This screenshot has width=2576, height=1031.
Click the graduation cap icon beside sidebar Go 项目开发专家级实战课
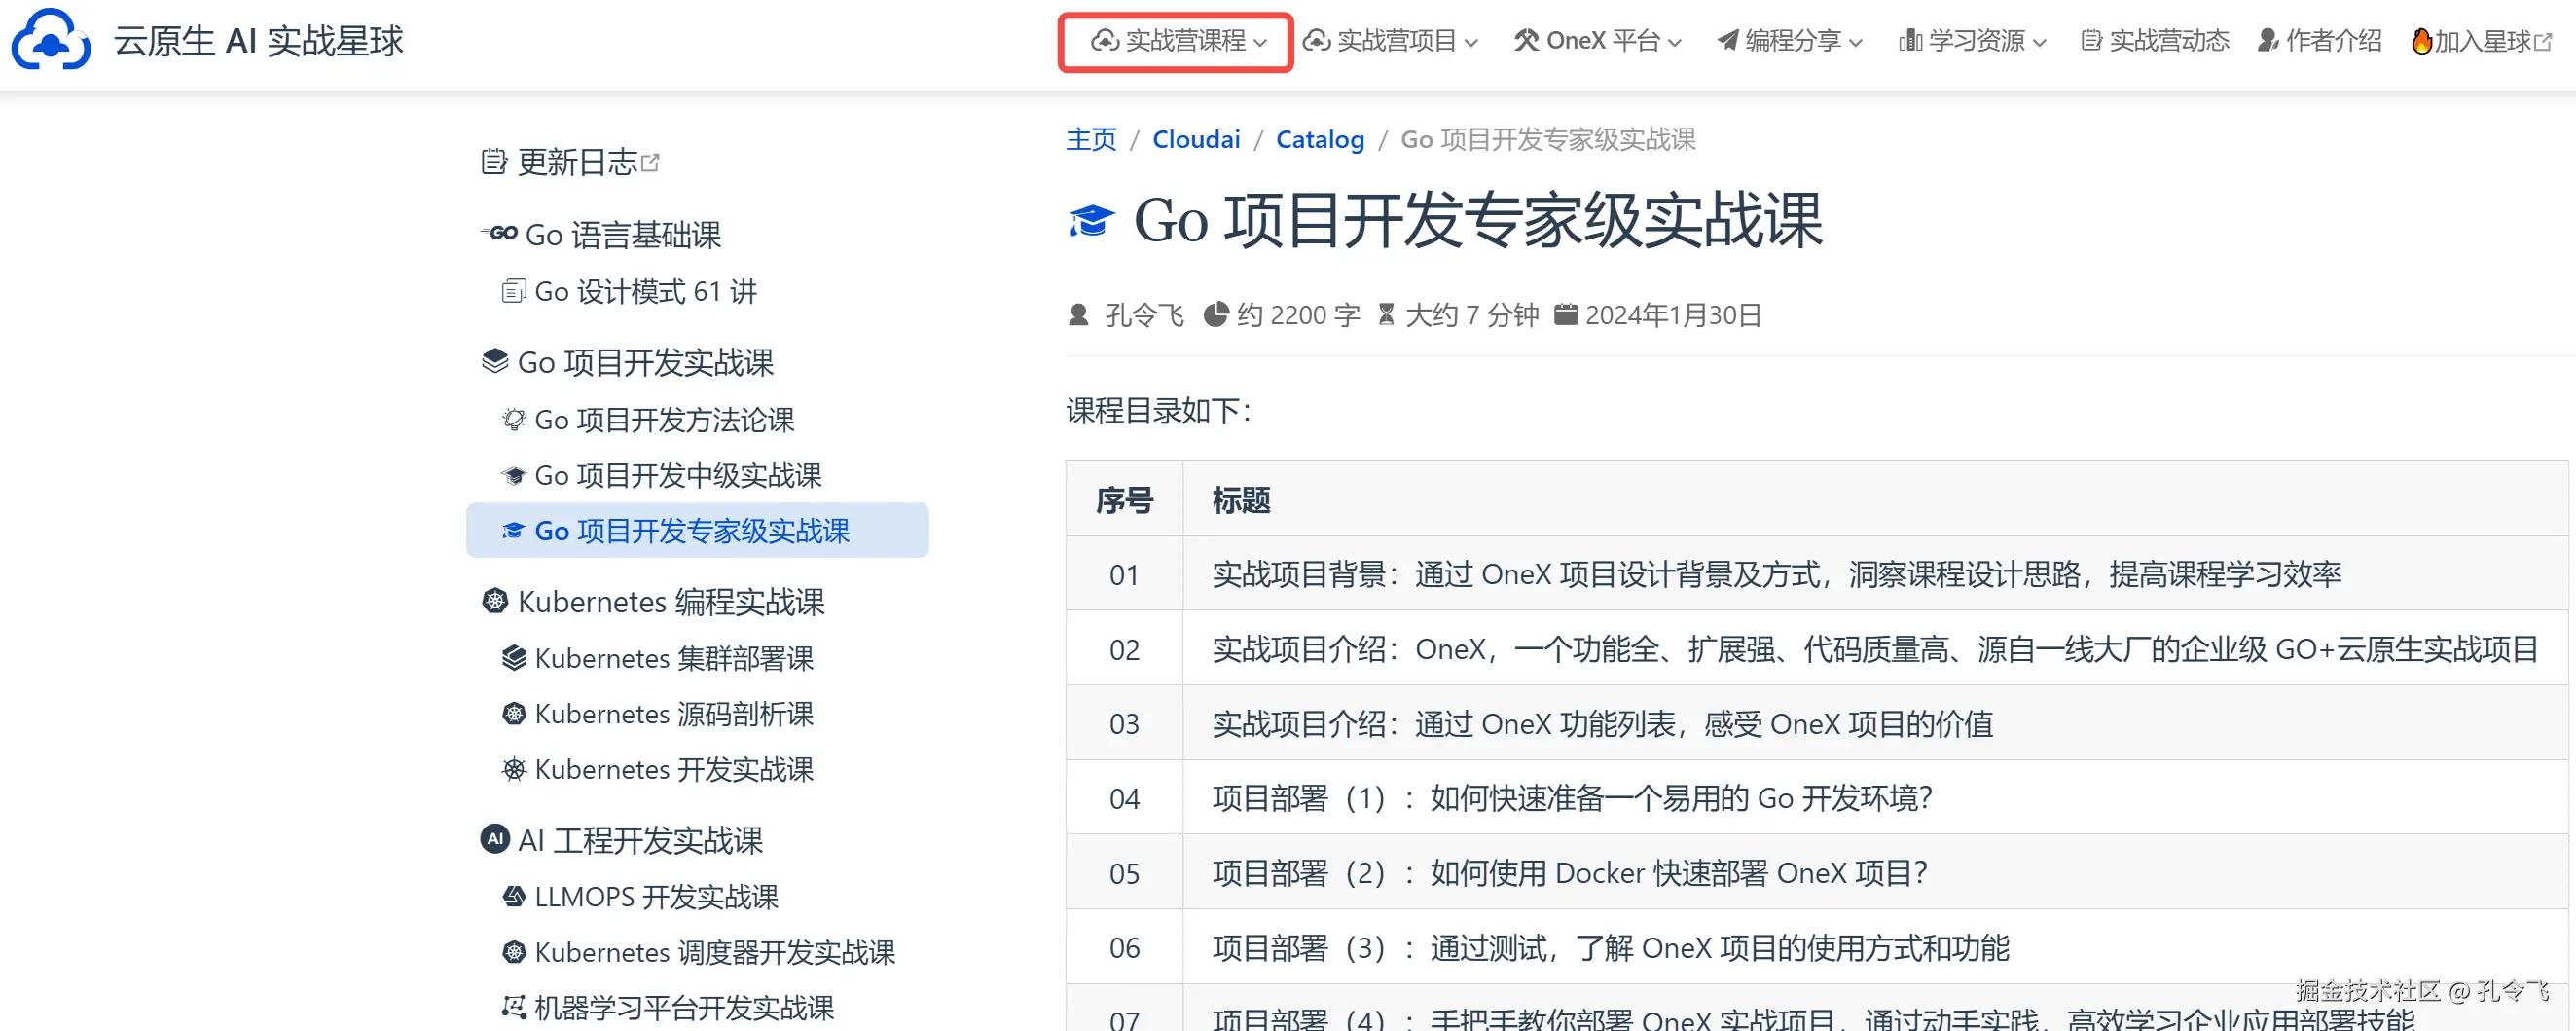coord(513,530)
